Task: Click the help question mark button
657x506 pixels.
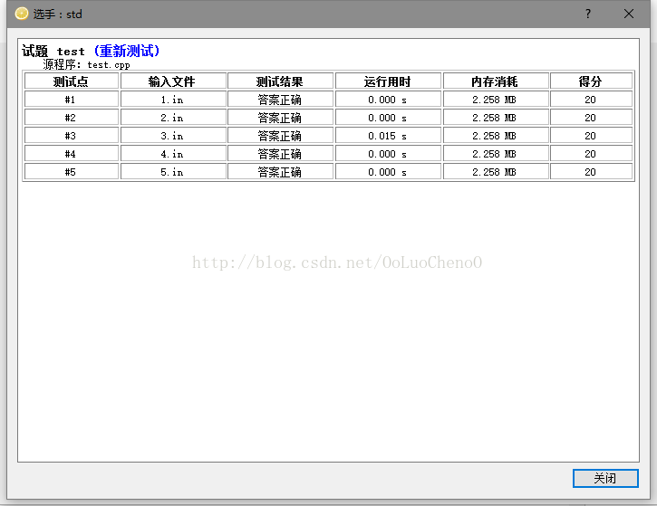Action: click(x=588, y=14)
